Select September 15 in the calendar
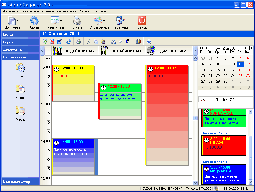This screenshot has width=255, height=192. (x=218, y=70)
